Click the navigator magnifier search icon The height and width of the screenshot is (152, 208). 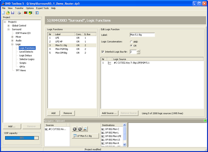pos(85,129)
